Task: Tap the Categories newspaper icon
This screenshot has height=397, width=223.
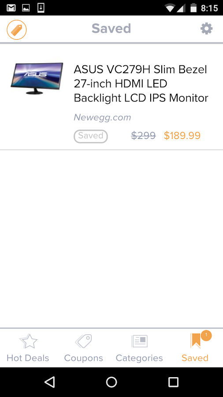Action: [x=139, y=341]
